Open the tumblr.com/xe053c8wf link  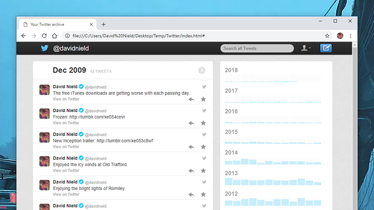(125, 141)
